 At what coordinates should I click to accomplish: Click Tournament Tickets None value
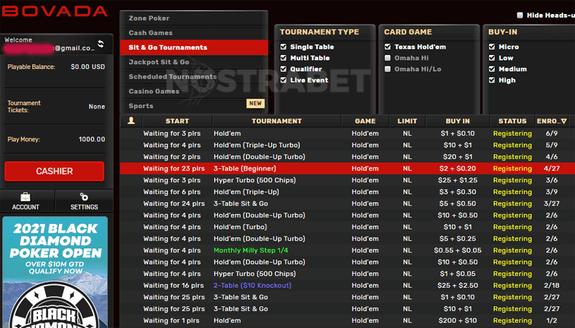97,107
